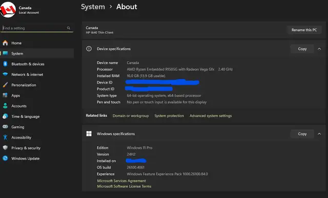Copy the Windows specifications
The width and height of the screenshot is (328, 198).
click(x=302, y=134)
